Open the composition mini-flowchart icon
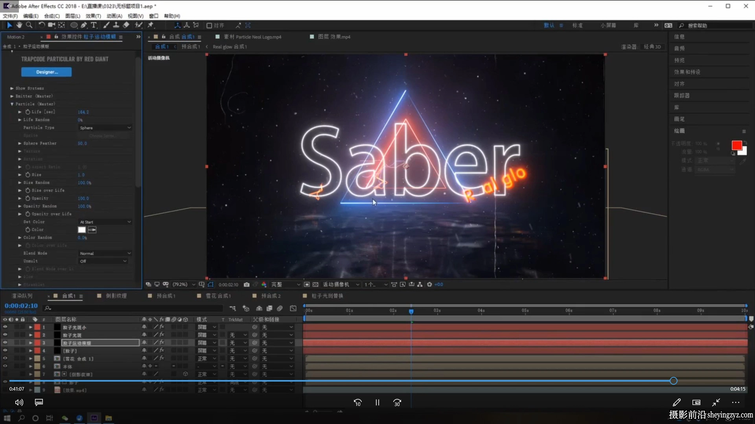This screenshot has width=755, height=424. click(x=233, y=309)
